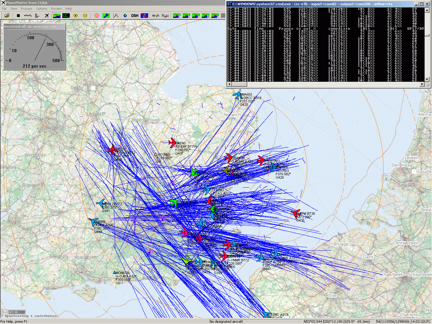The image size is (432, 324).
Task: Click the CC BY-SA license badge
Action: [13, 312]
